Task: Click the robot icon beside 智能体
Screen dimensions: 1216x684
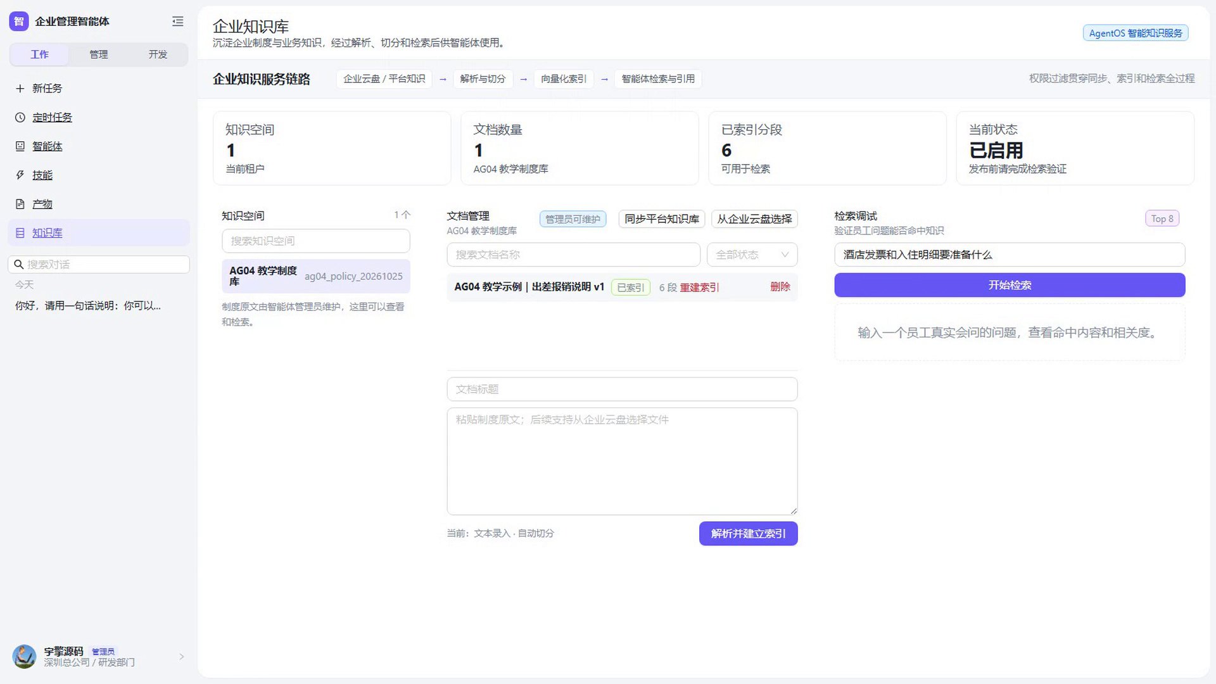Action: [20, 146]
